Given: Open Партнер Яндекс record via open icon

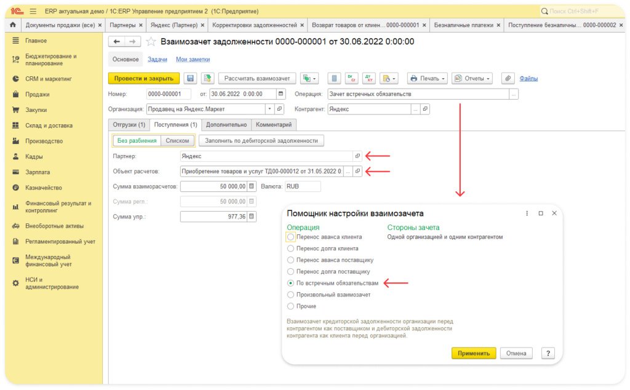Looking at the screenshot, I should tap(357, 156).
